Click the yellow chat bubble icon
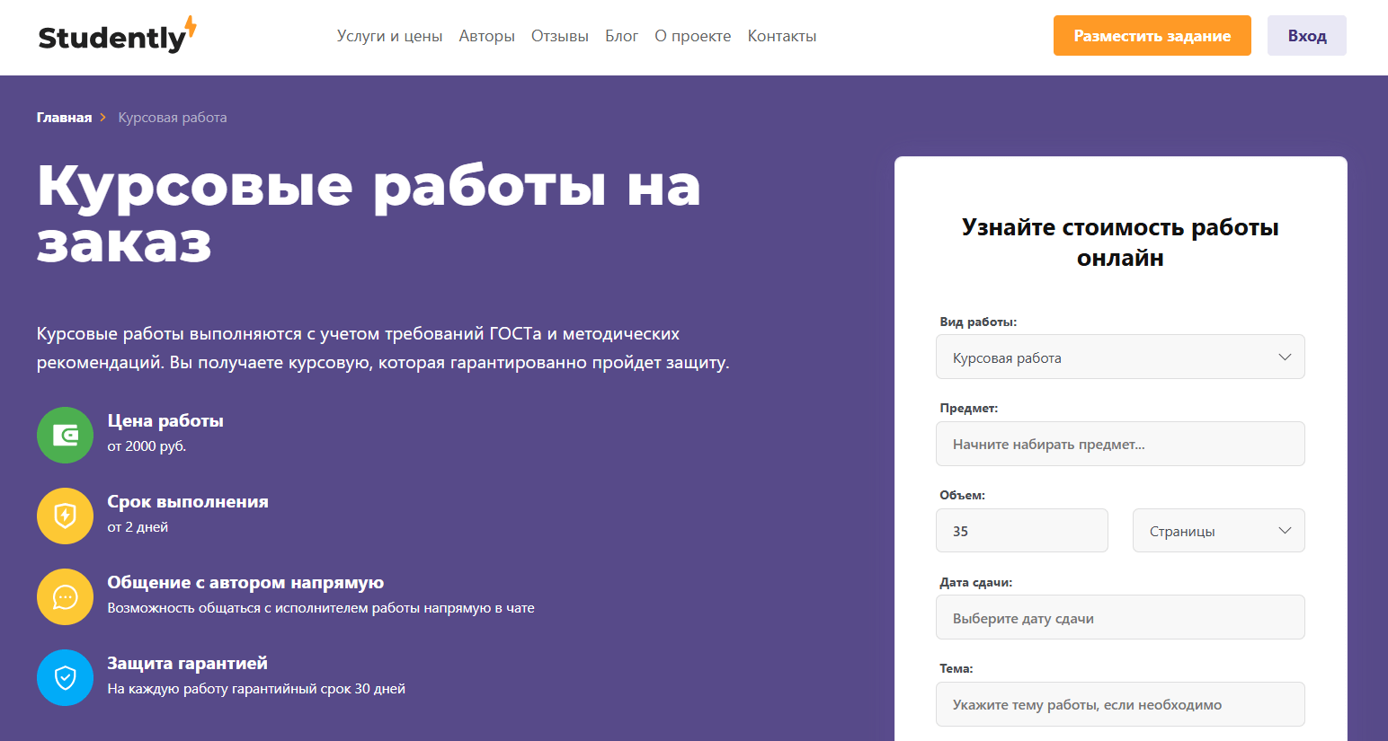The height and width of the screenshot is (741, 1388). [65, 597]
